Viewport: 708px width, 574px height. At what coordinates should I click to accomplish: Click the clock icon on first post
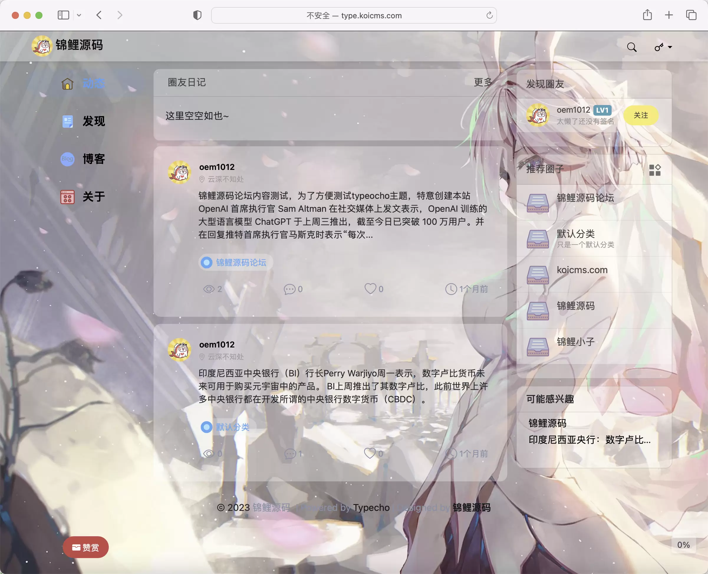coord(451,289)
